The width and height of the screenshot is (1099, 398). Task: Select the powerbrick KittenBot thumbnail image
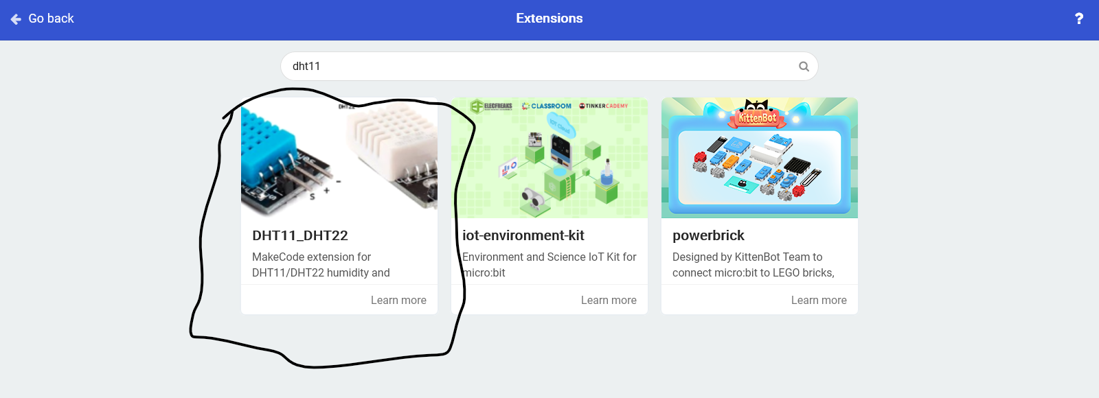[760, 158]
